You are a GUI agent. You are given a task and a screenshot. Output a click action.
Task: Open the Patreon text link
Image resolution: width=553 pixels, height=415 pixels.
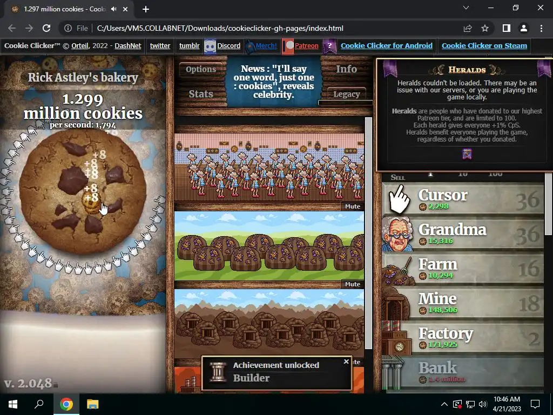pos(306,46)
